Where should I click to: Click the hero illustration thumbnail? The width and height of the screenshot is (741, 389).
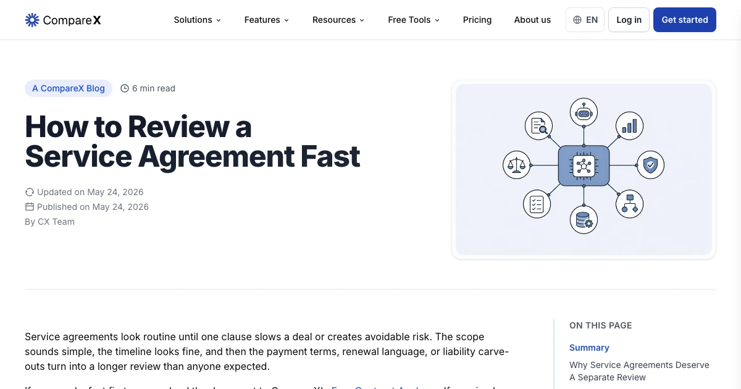coord(584,170)
